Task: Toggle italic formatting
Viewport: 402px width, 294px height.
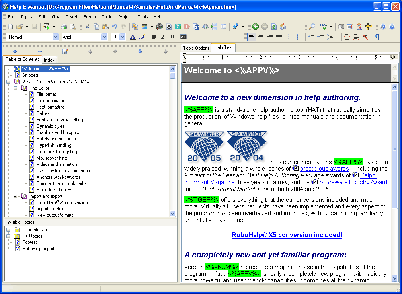Action: click(163, 37)
